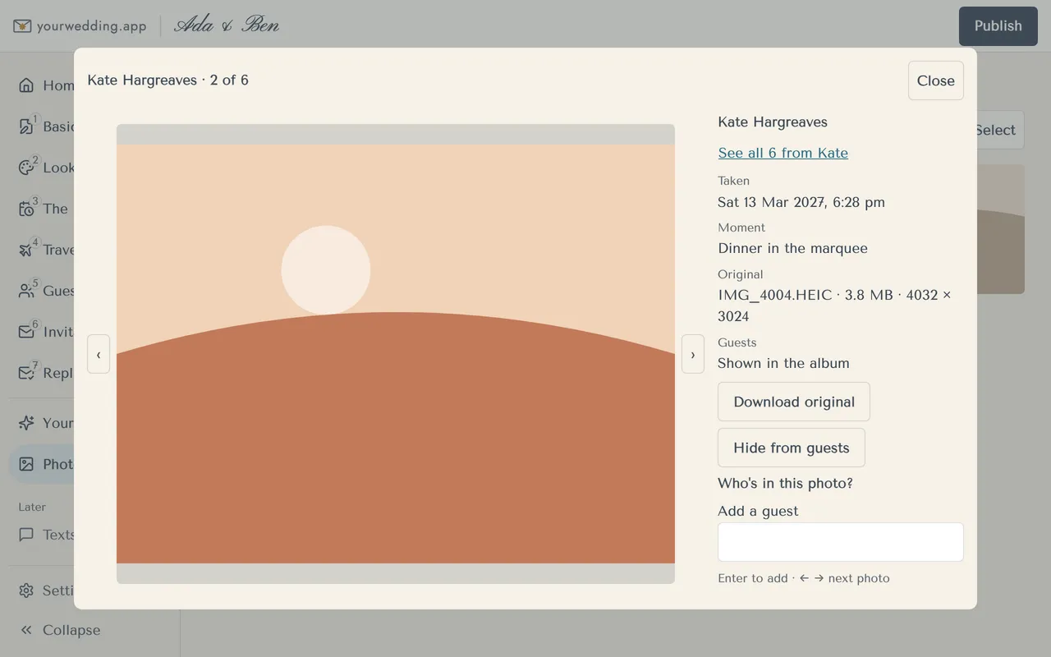
Task: Open the Settings gear icon
Action: click(26, 590)
